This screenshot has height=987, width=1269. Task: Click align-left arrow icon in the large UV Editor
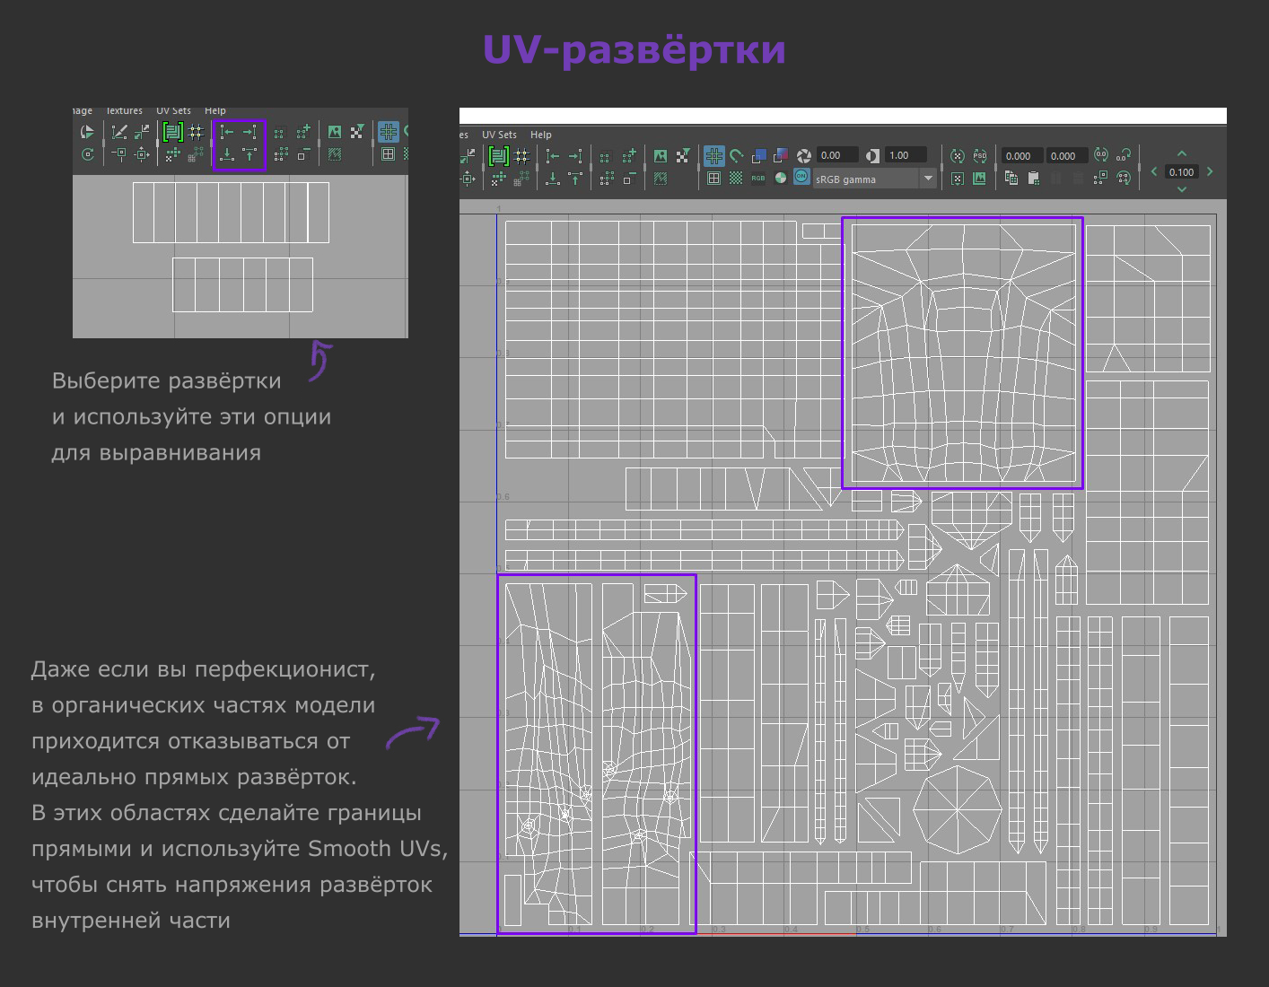click(553, 156)
